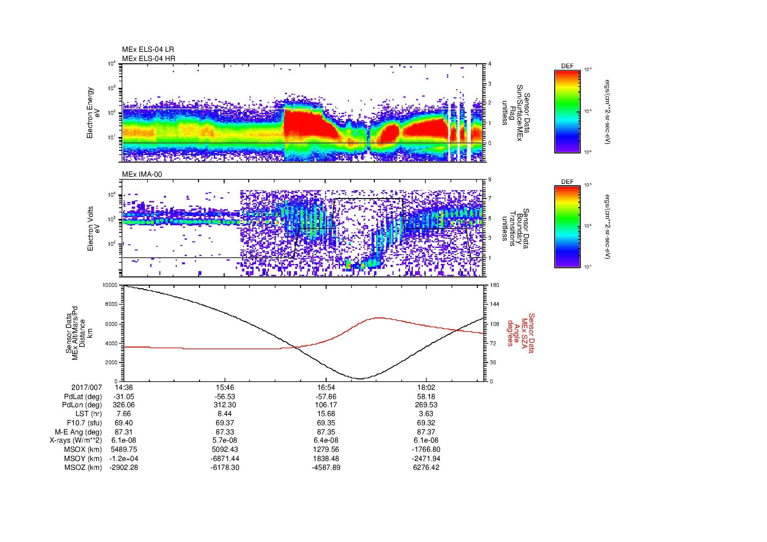Click the '2017/007' date label
The height and width of the screenshot is (542, 767).
coord(87,387)
